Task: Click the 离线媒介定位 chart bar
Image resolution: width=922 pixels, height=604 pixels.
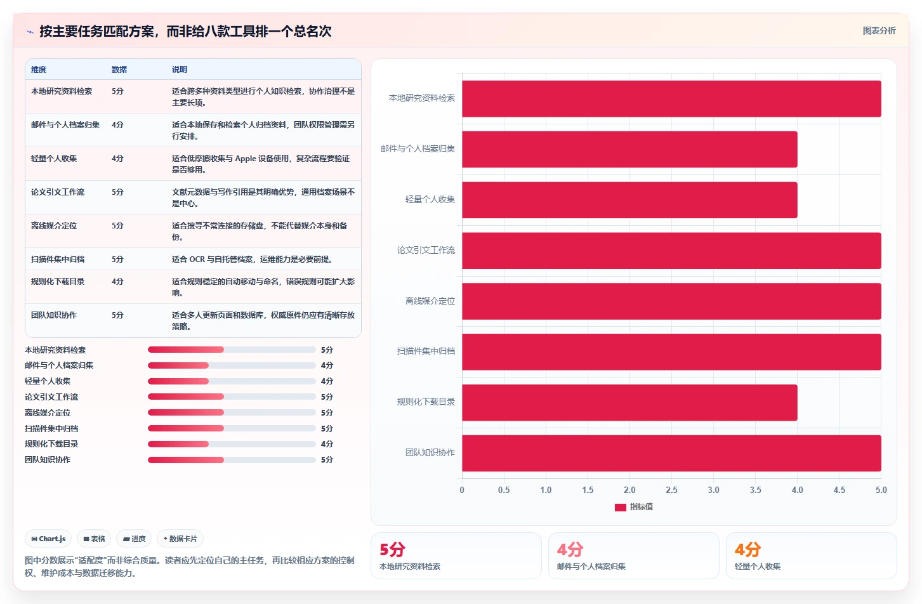Action: click(671, 301)
